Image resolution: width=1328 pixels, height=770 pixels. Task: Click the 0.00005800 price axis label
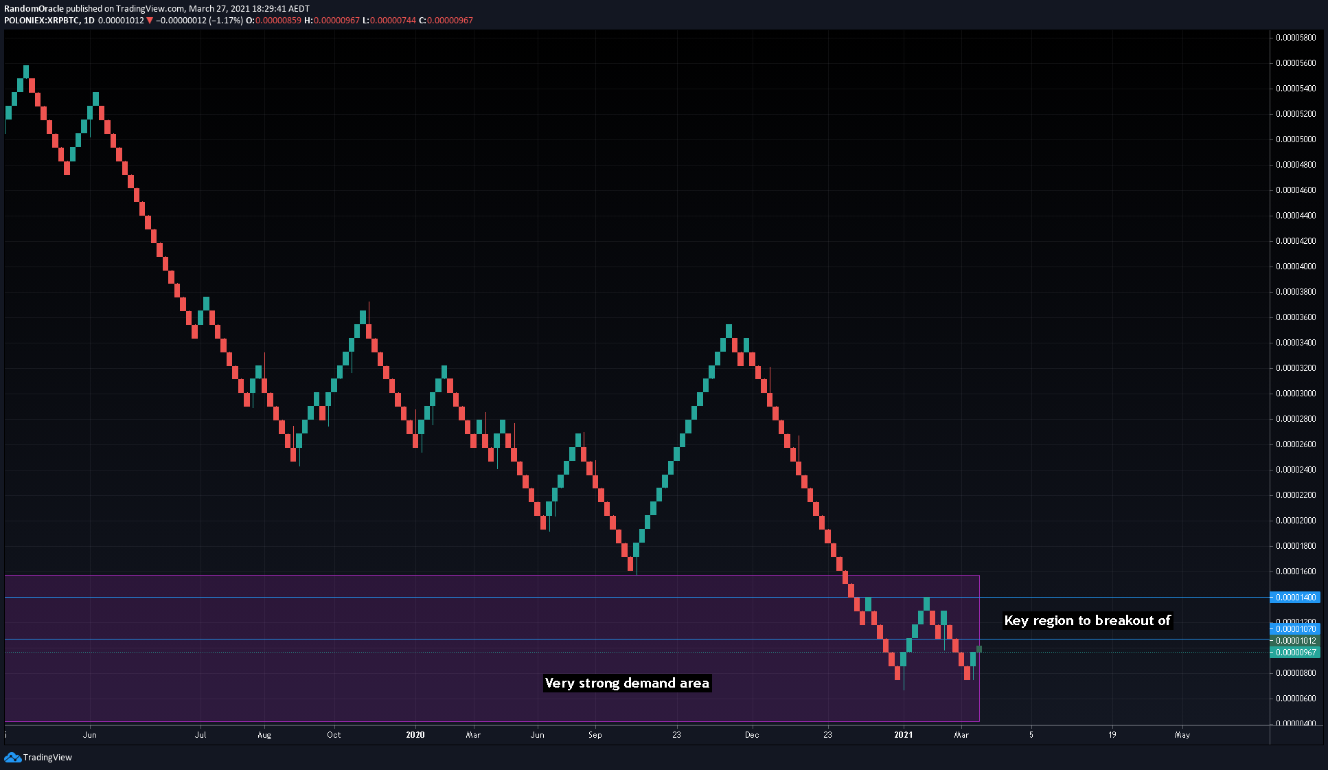point(1296,37)
